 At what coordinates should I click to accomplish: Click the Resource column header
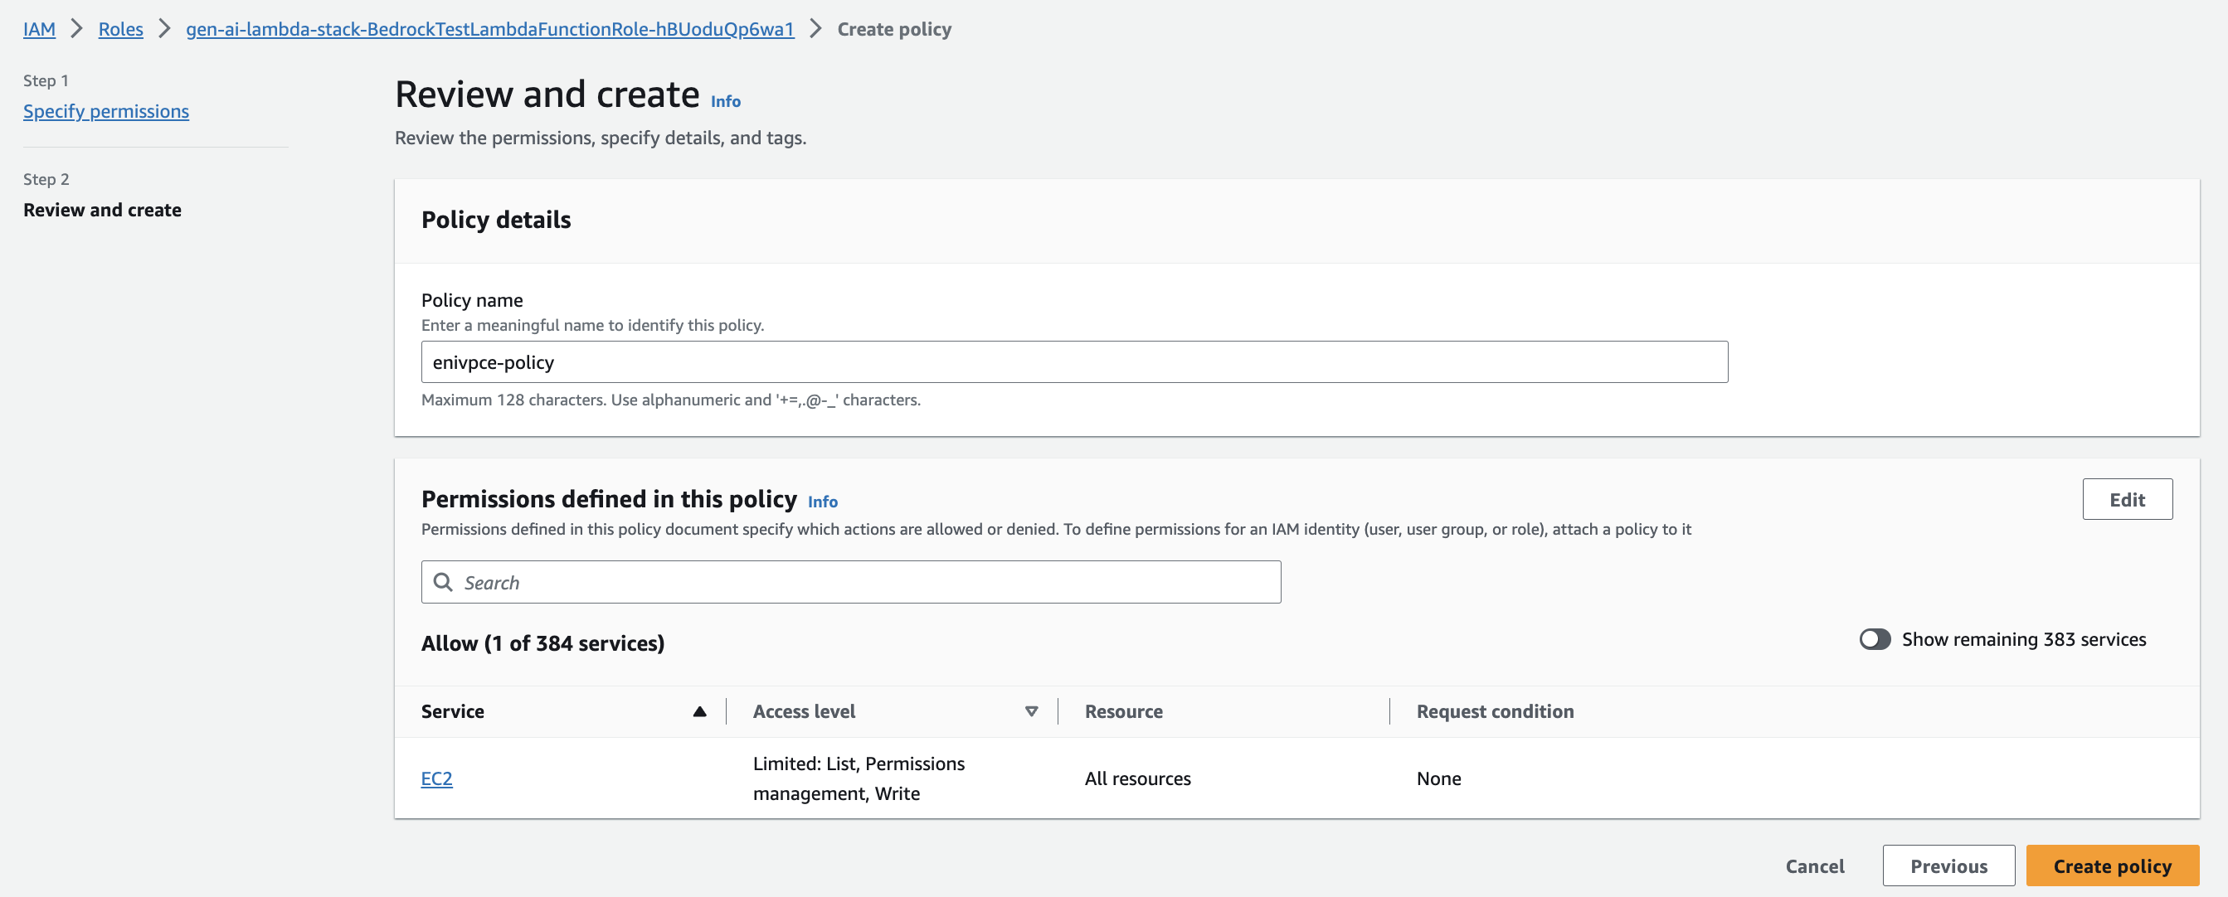pos(1122,711)
